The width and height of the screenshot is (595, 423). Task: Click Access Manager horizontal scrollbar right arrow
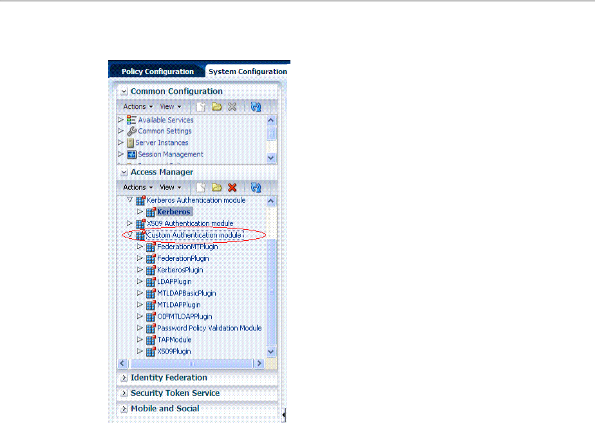pyautogui.click(x=259, y=363)
